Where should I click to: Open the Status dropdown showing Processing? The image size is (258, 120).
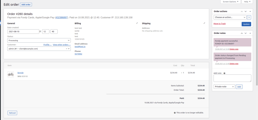[39, 40]
